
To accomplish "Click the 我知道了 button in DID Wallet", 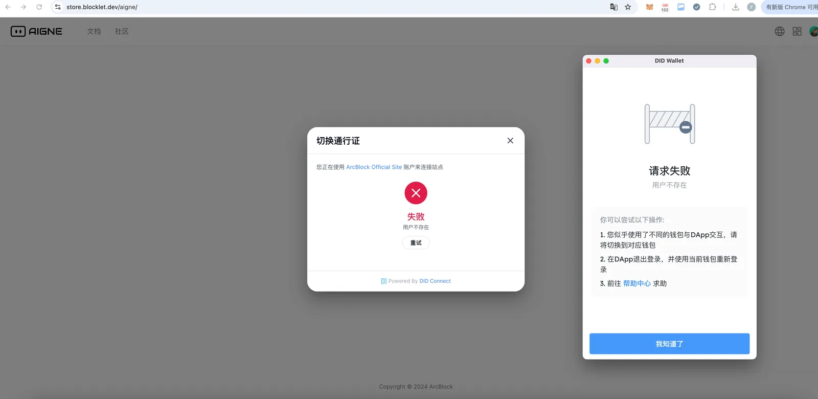I will (669, 344).
